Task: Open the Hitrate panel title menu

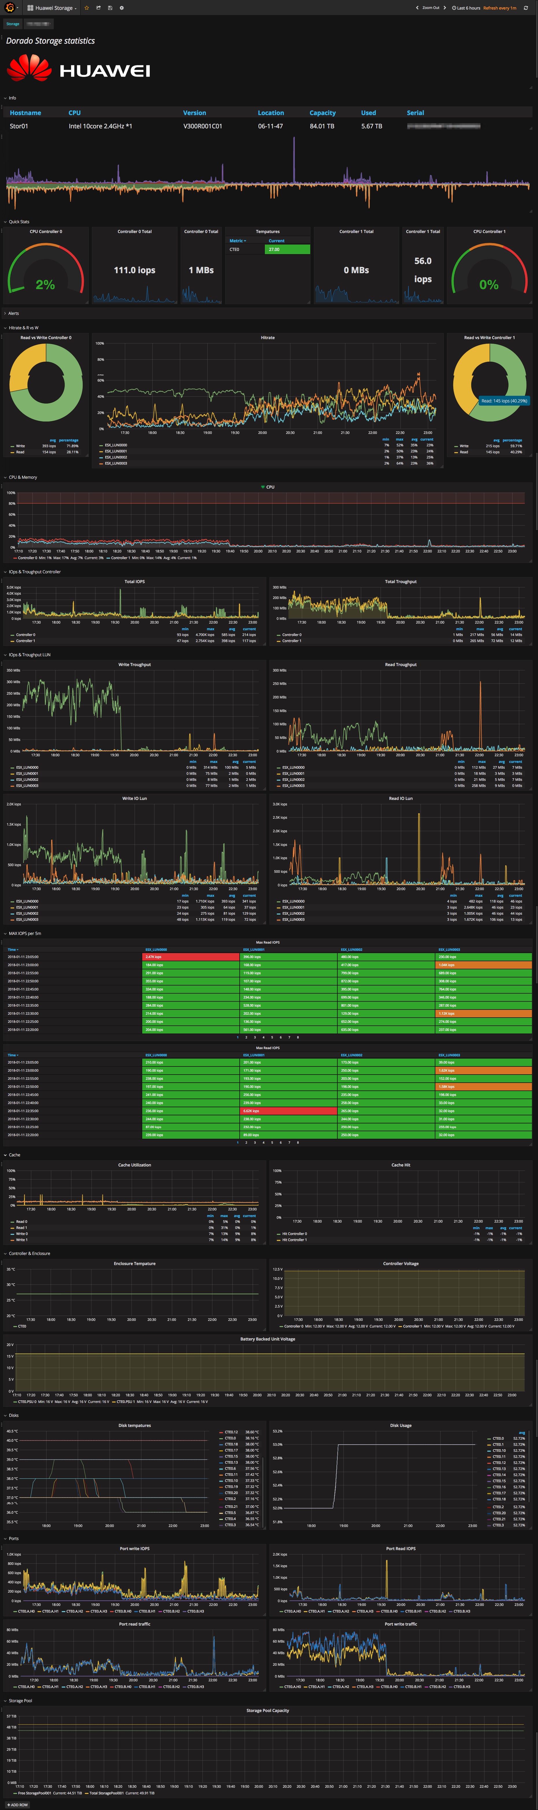Action: tap(268, 337)
